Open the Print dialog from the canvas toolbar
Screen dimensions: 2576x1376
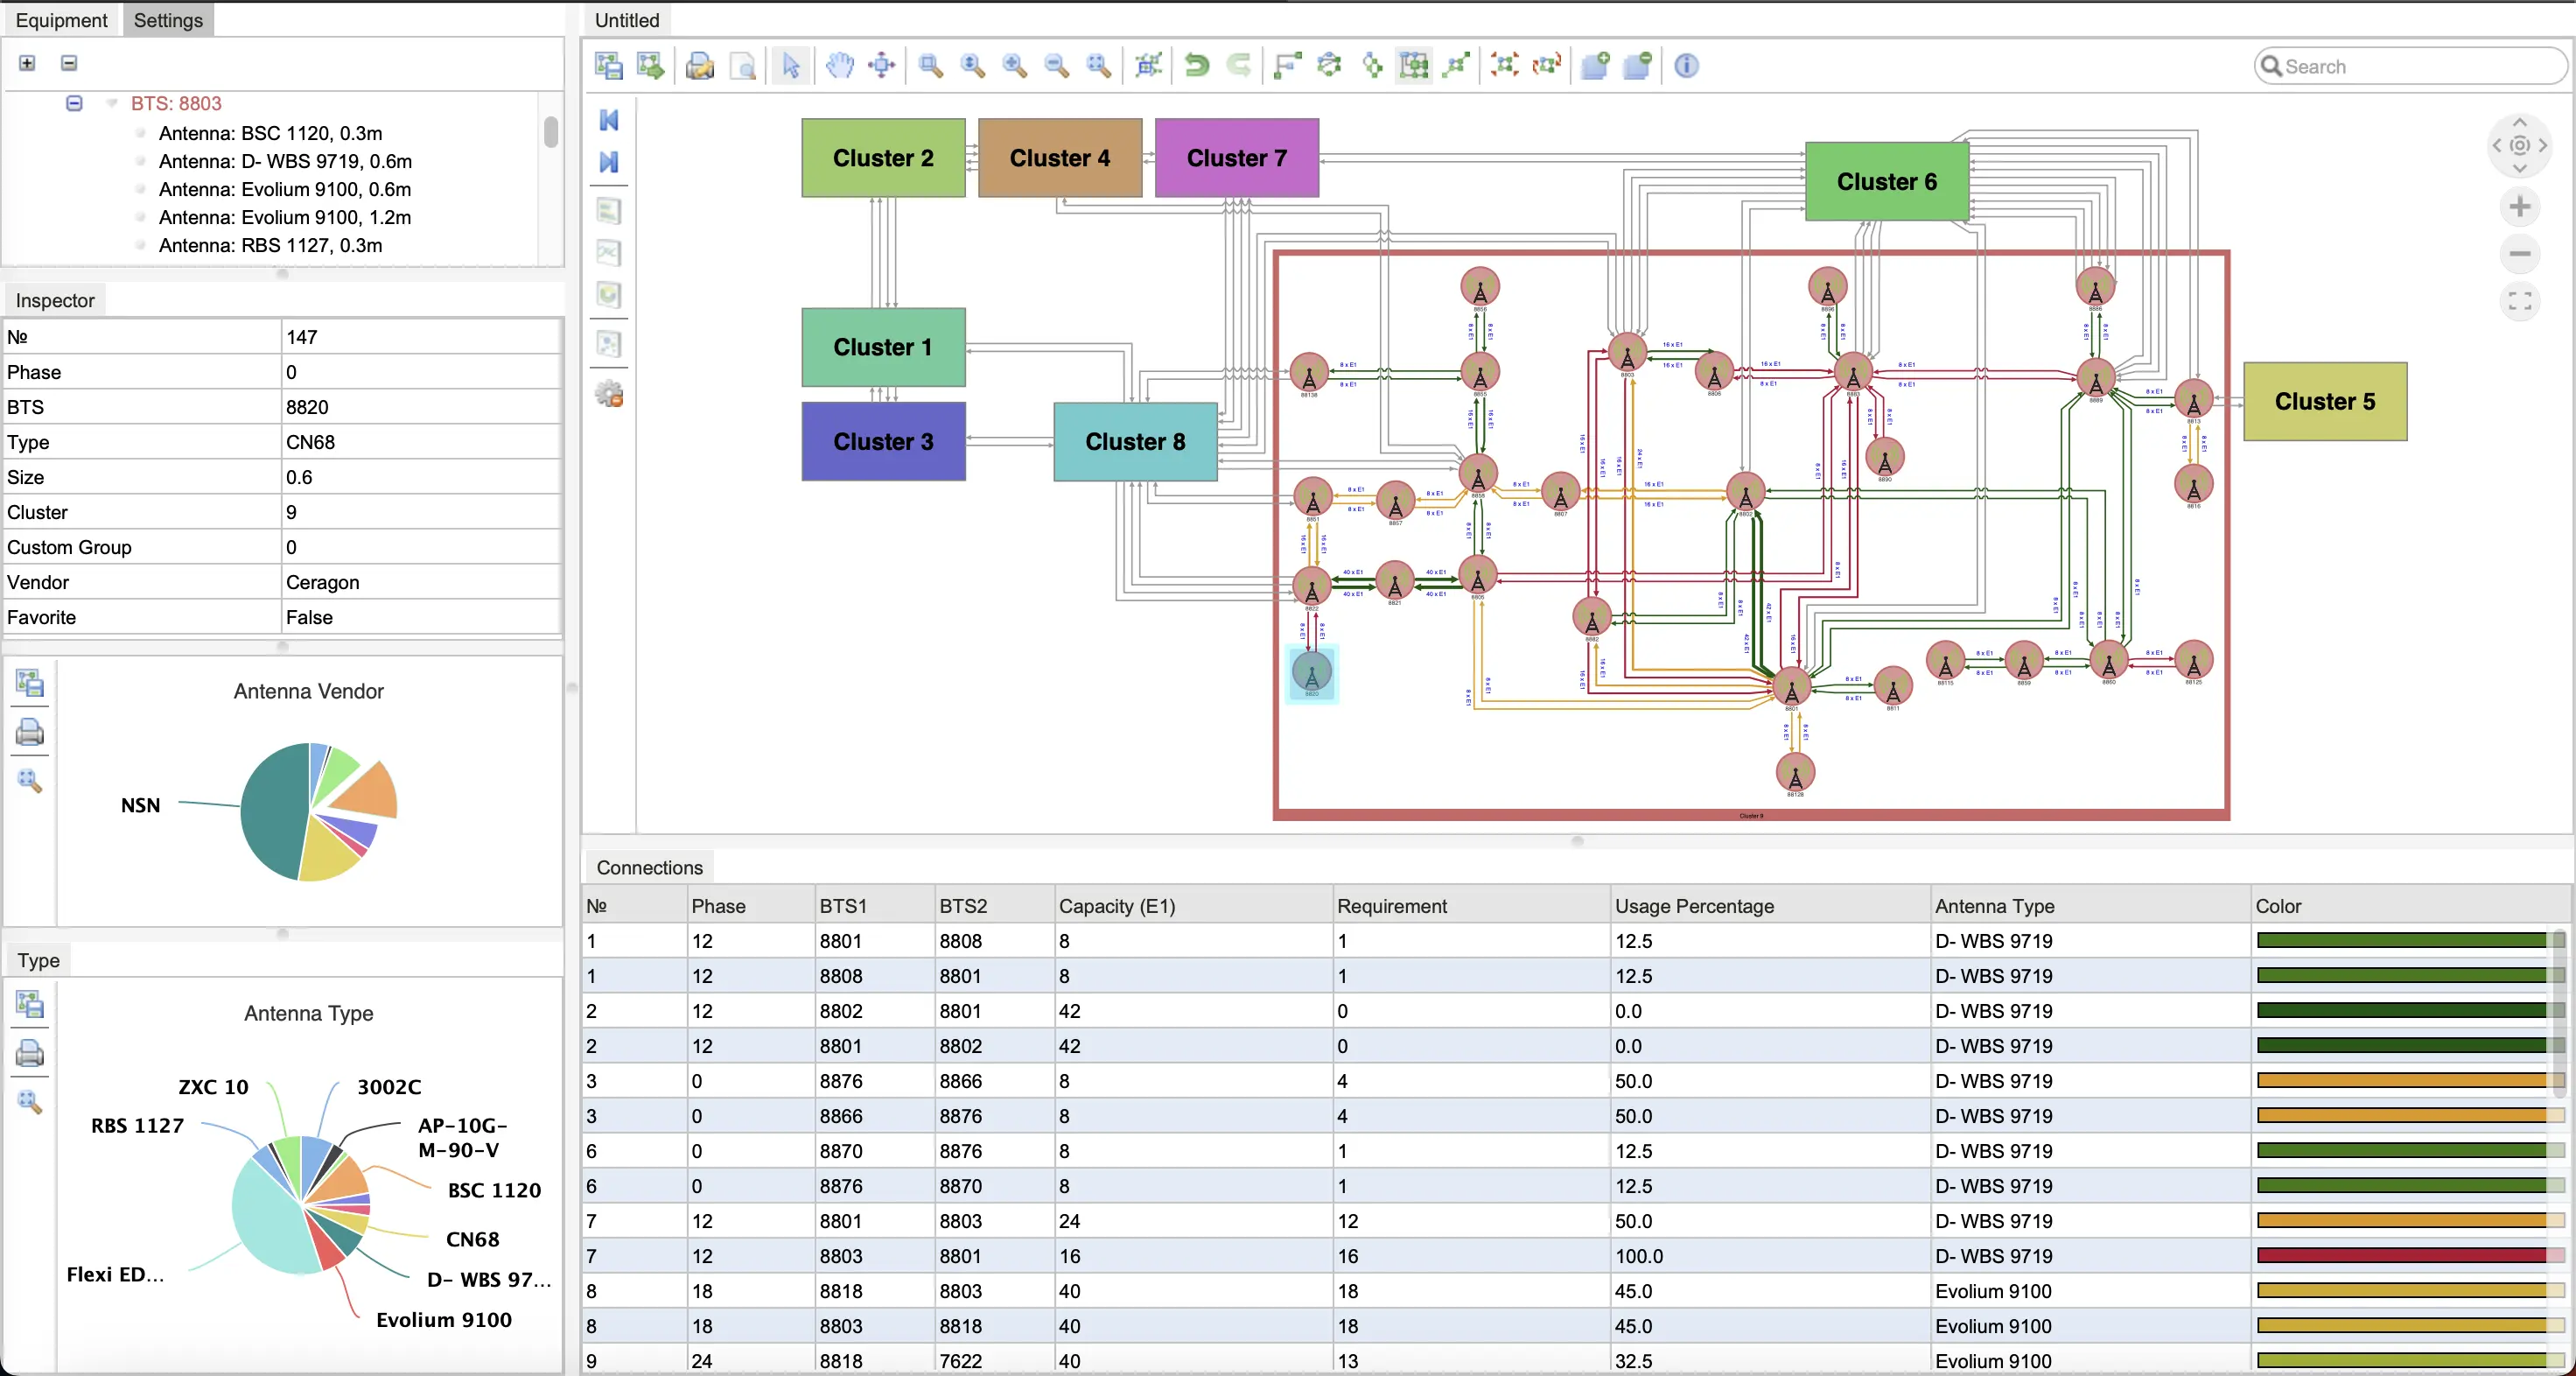(x=699, y=66)
